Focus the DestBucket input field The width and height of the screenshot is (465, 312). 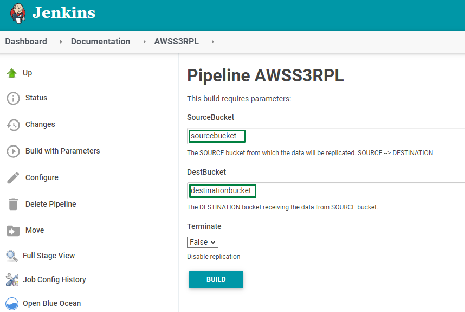(x=326, y=190)
